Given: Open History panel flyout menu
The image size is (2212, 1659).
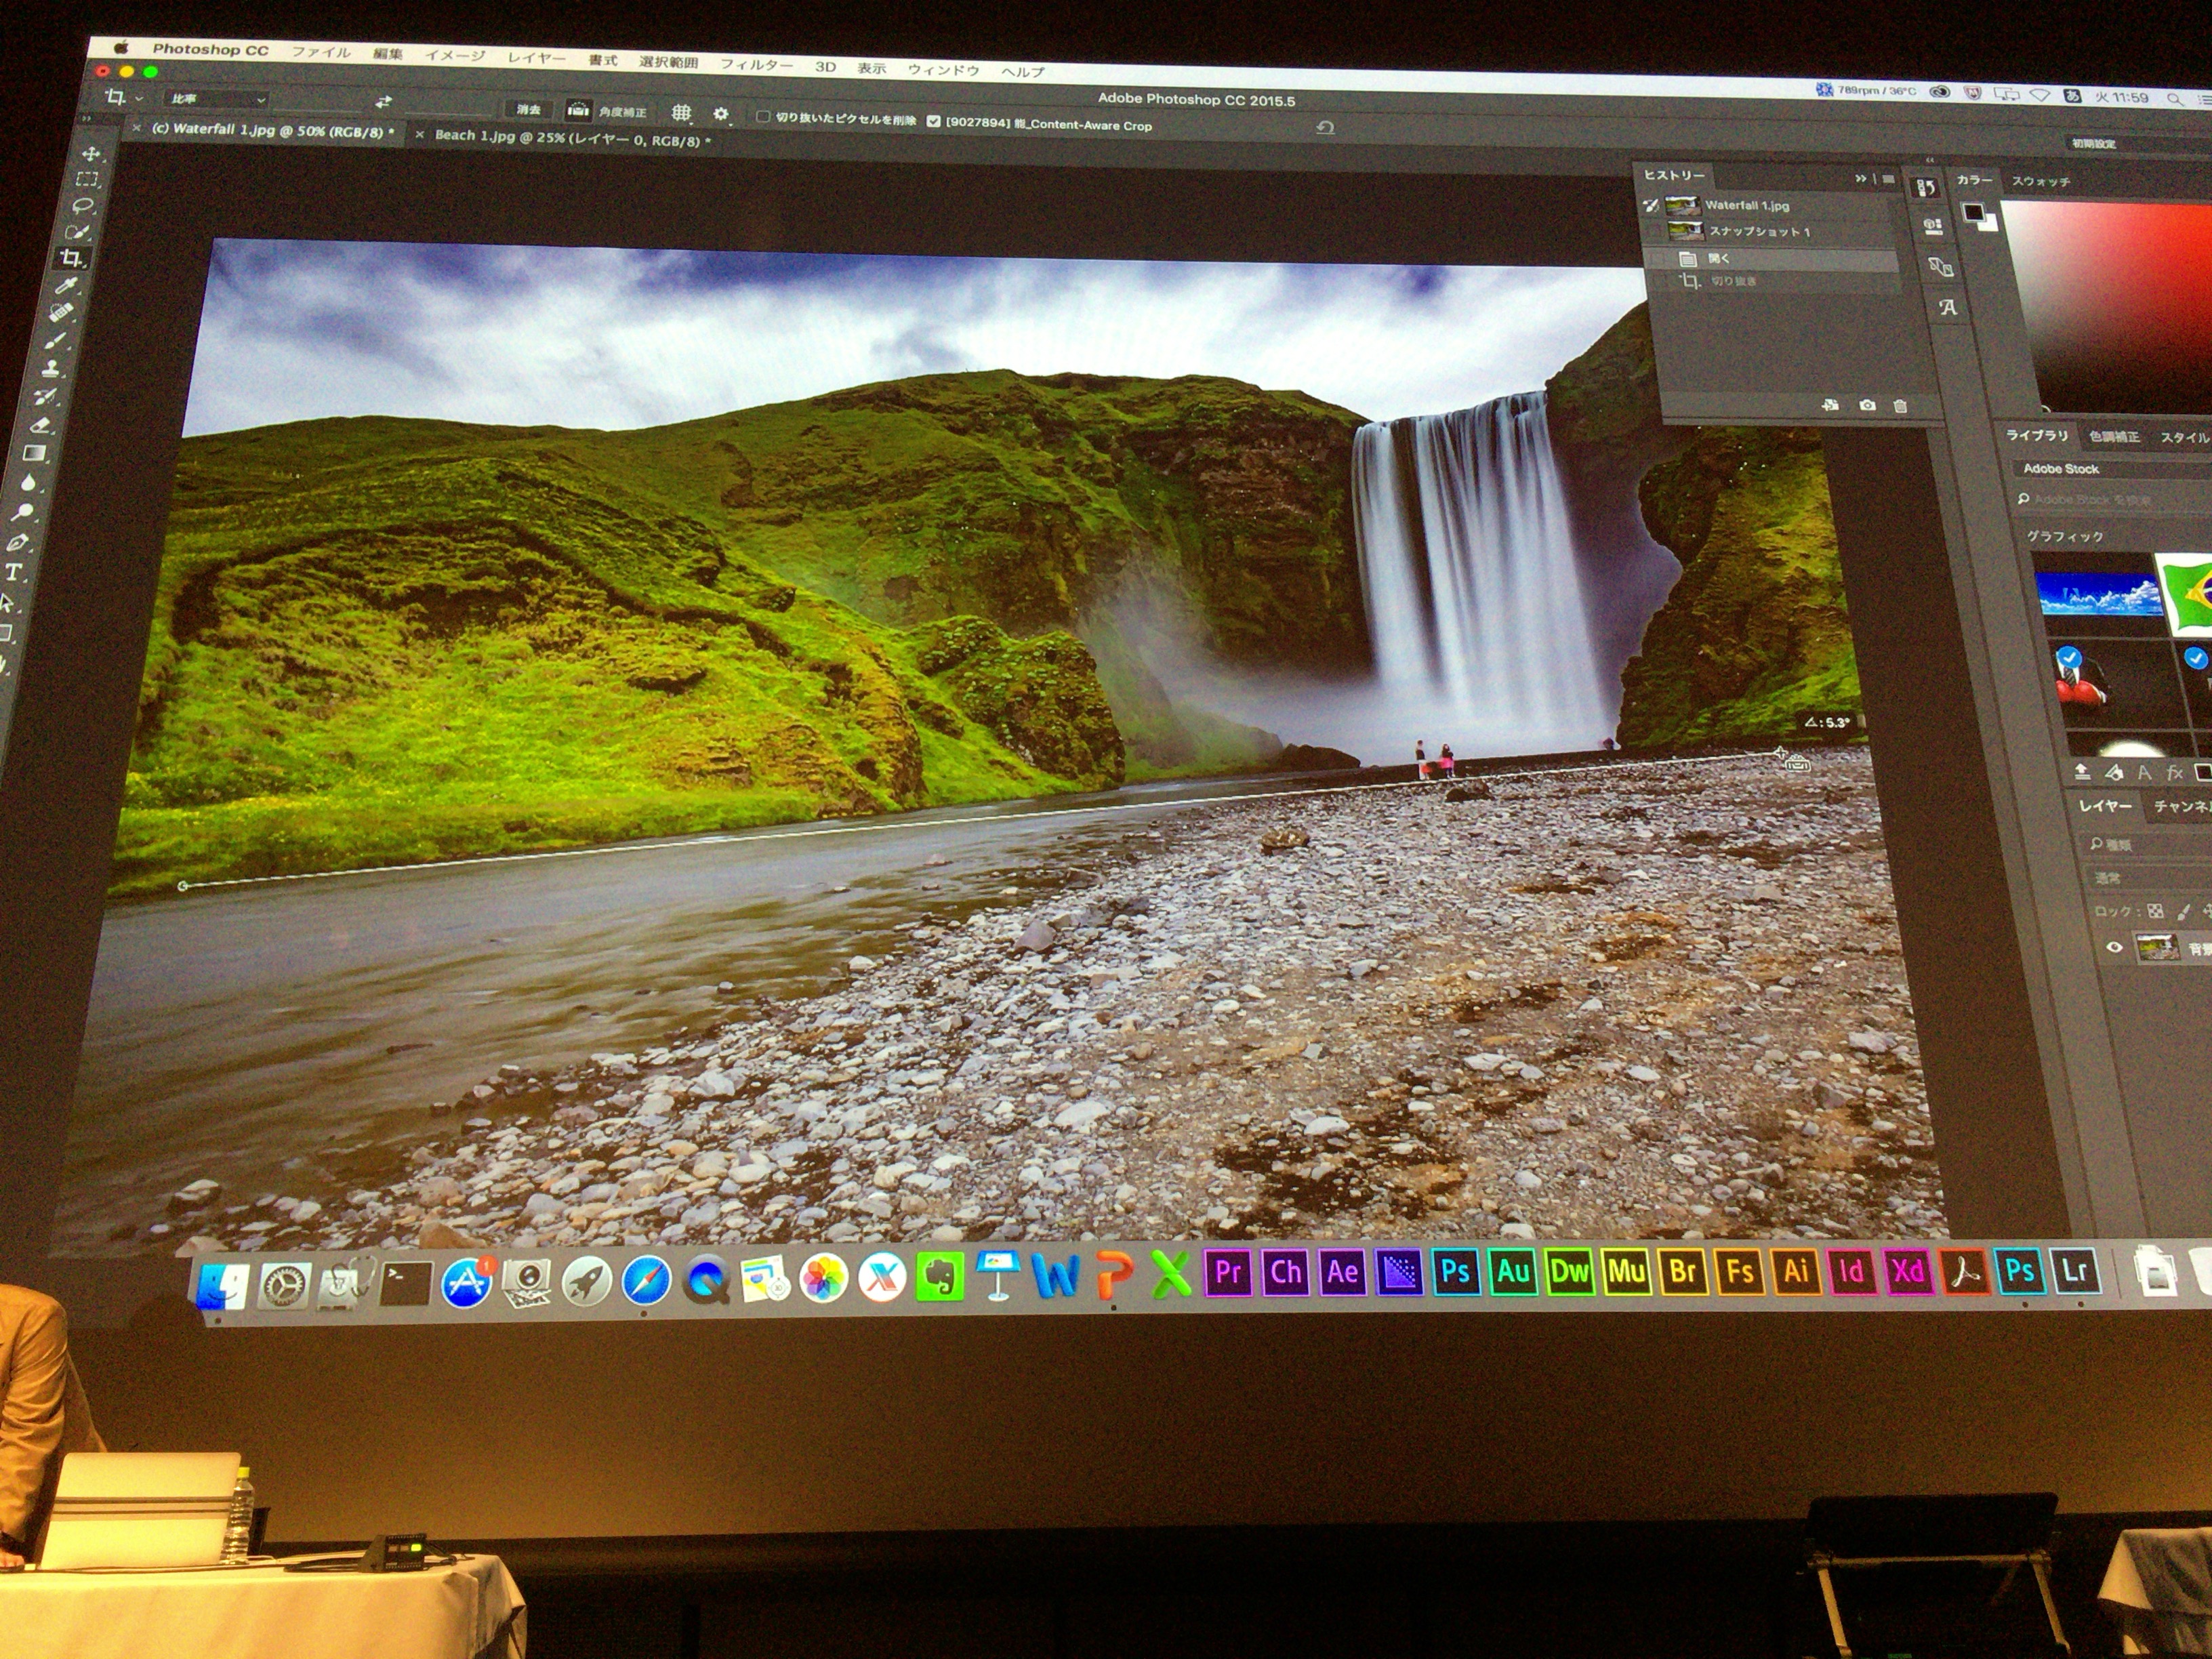Looking at the screenshot, I should pyautogui.click(x=1888, y=179).
